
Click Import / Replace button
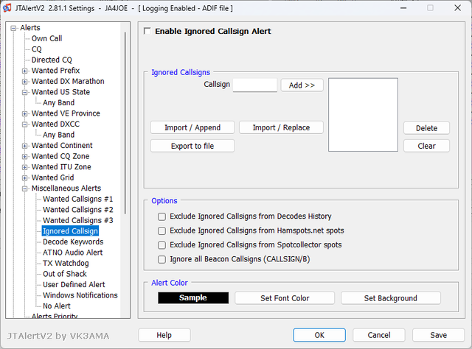click(x=281, y=128)
